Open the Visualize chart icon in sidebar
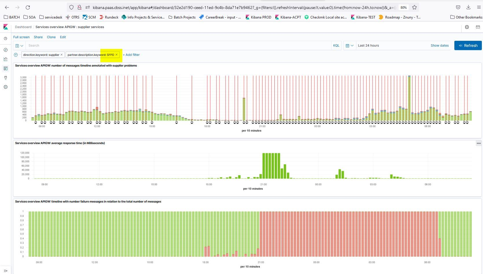The height and width of the screenshot is (274, 483). pyautogui.click(x=5, y=59)
